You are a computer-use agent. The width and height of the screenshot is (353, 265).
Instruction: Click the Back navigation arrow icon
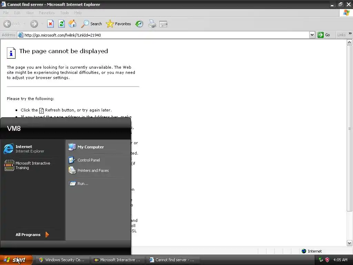(x=7, y=24)
